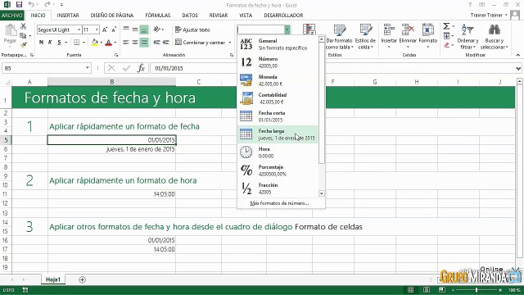
Task: Align text left in the cell
Action: (x=126, y=43)
